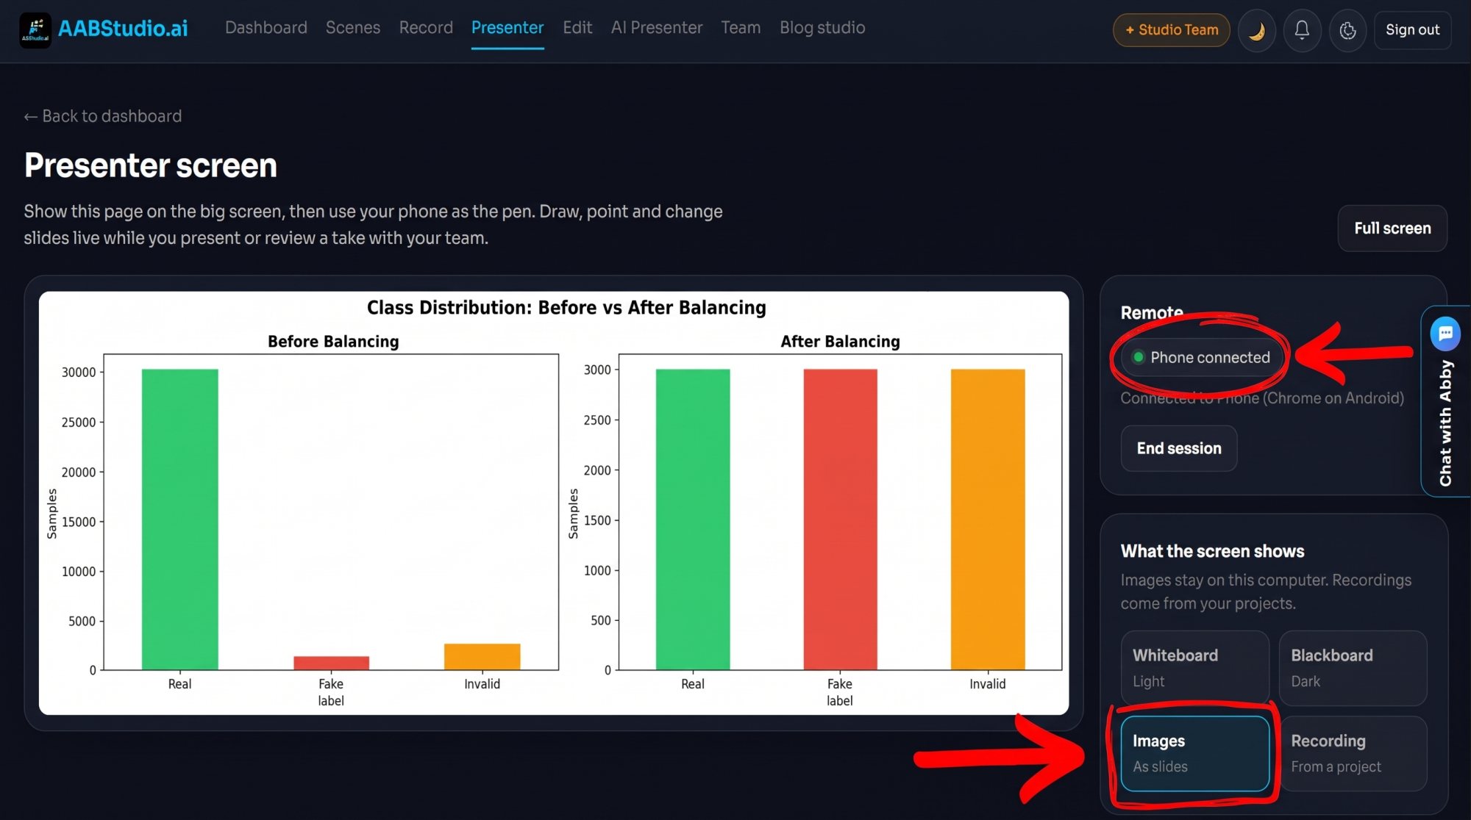Click the Presenter screen heading
This screenshot has height=820, width=1471.
click(x=151, y=165)
